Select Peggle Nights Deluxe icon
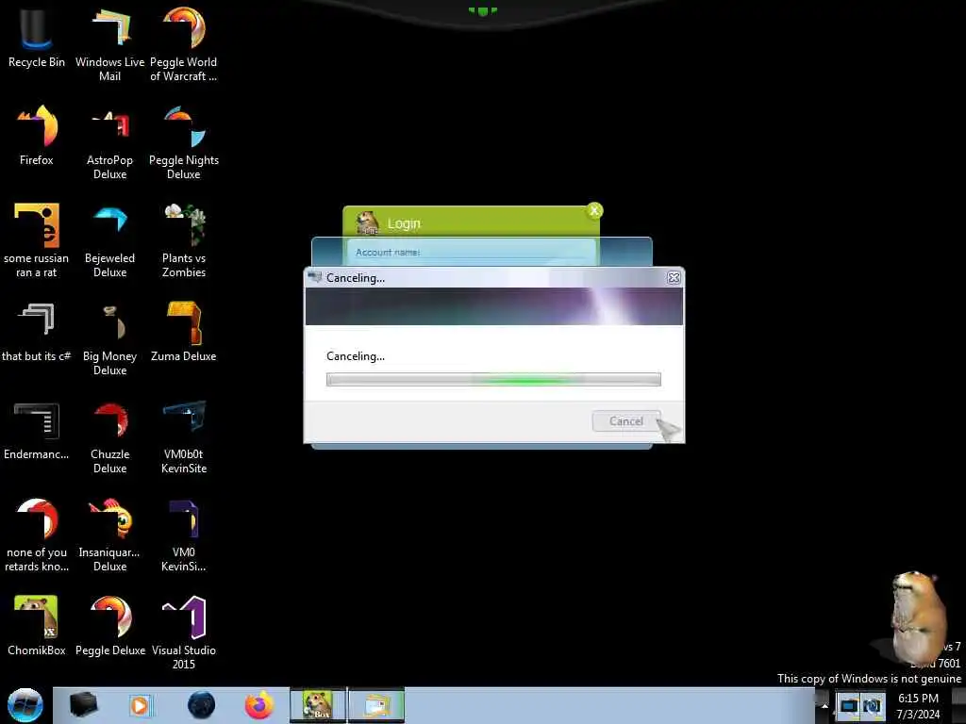This screenshot has width=966, height=724. coord(184,141)
